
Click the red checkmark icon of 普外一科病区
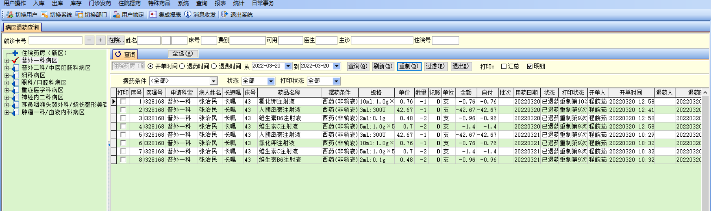pos(15,60)
